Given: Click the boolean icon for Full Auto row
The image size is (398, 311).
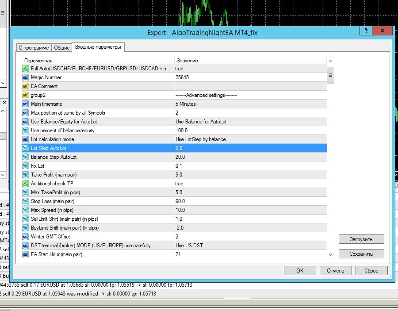Looking at the screenshot, I should (25, 69).
